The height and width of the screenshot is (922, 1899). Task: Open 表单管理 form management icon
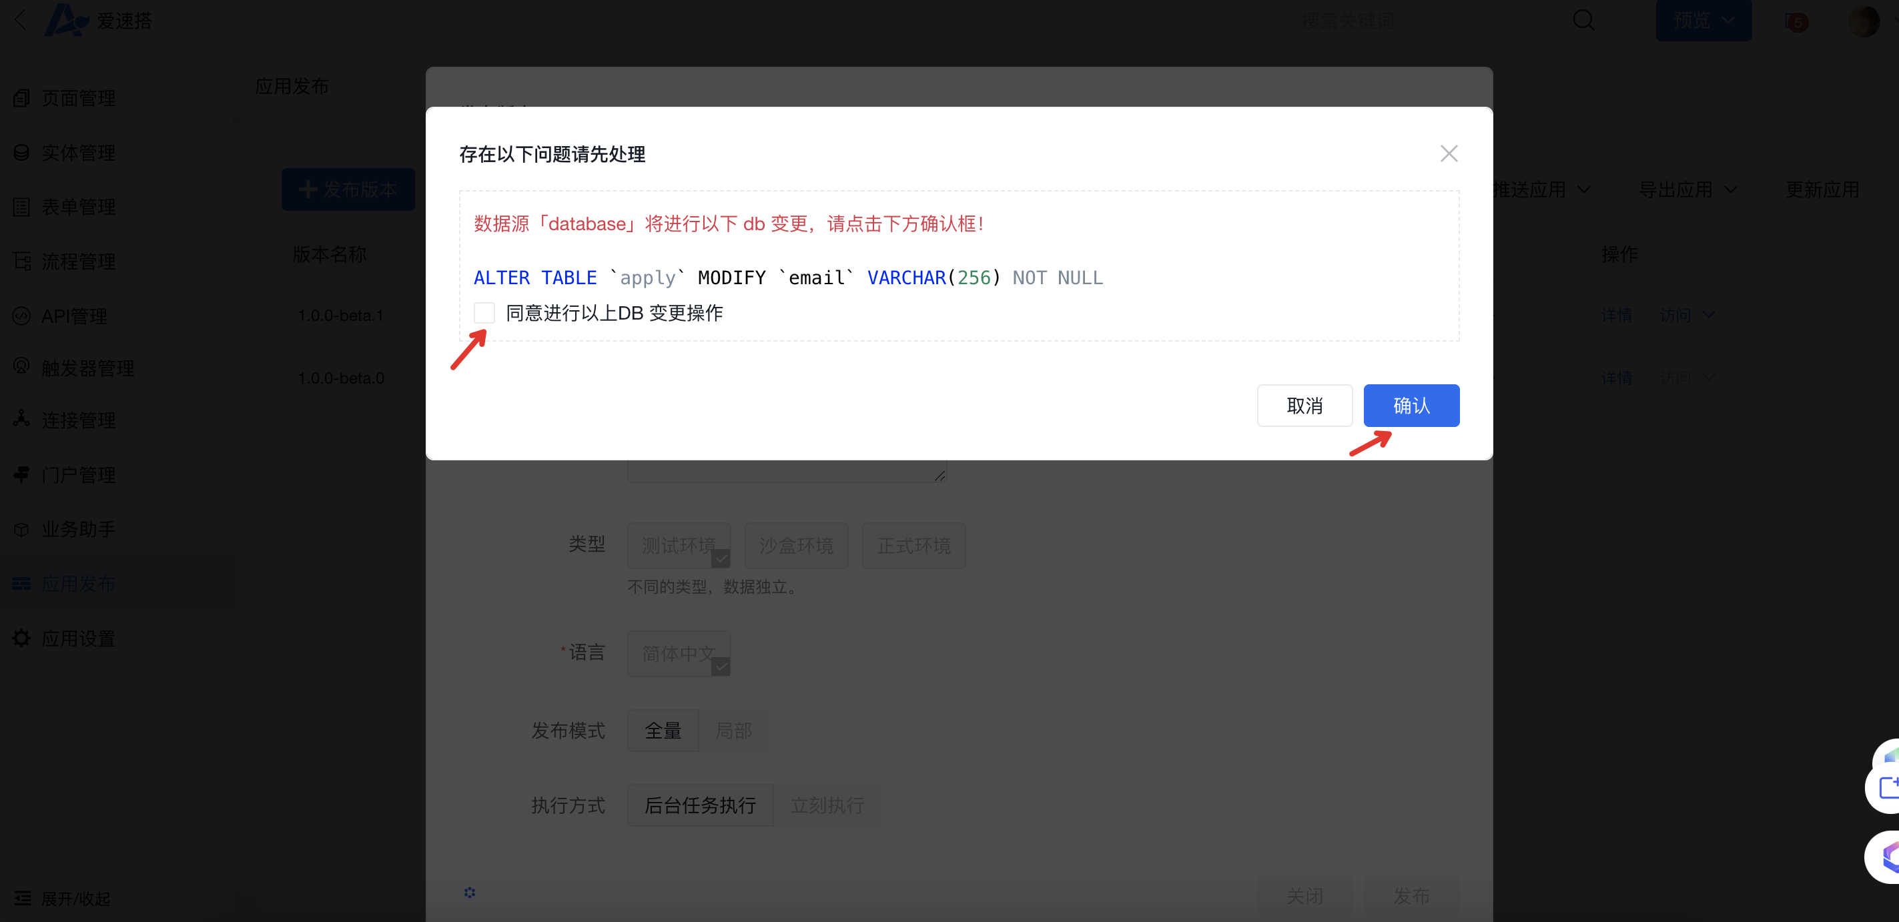point(21,206)
